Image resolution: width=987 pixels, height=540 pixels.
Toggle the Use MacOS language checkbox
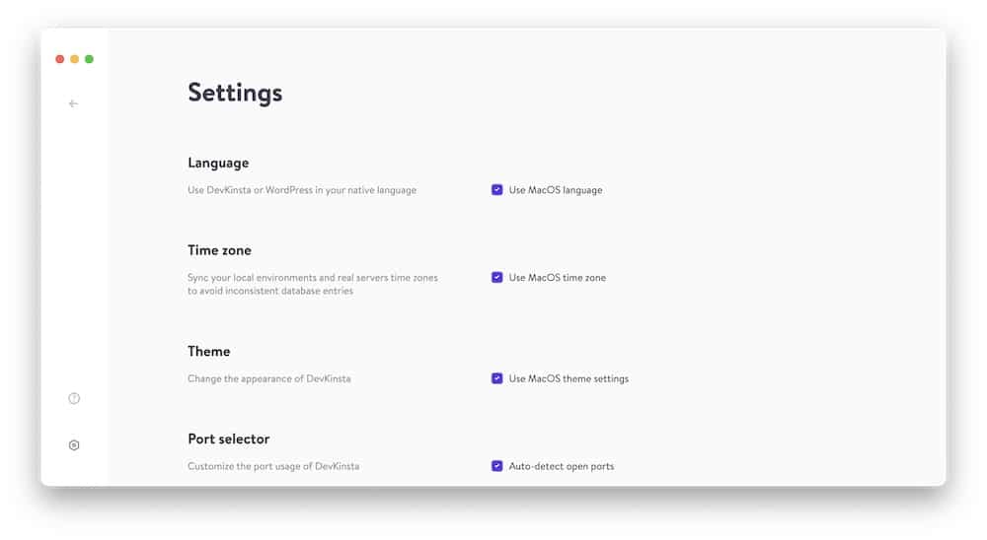pos(497,190)
